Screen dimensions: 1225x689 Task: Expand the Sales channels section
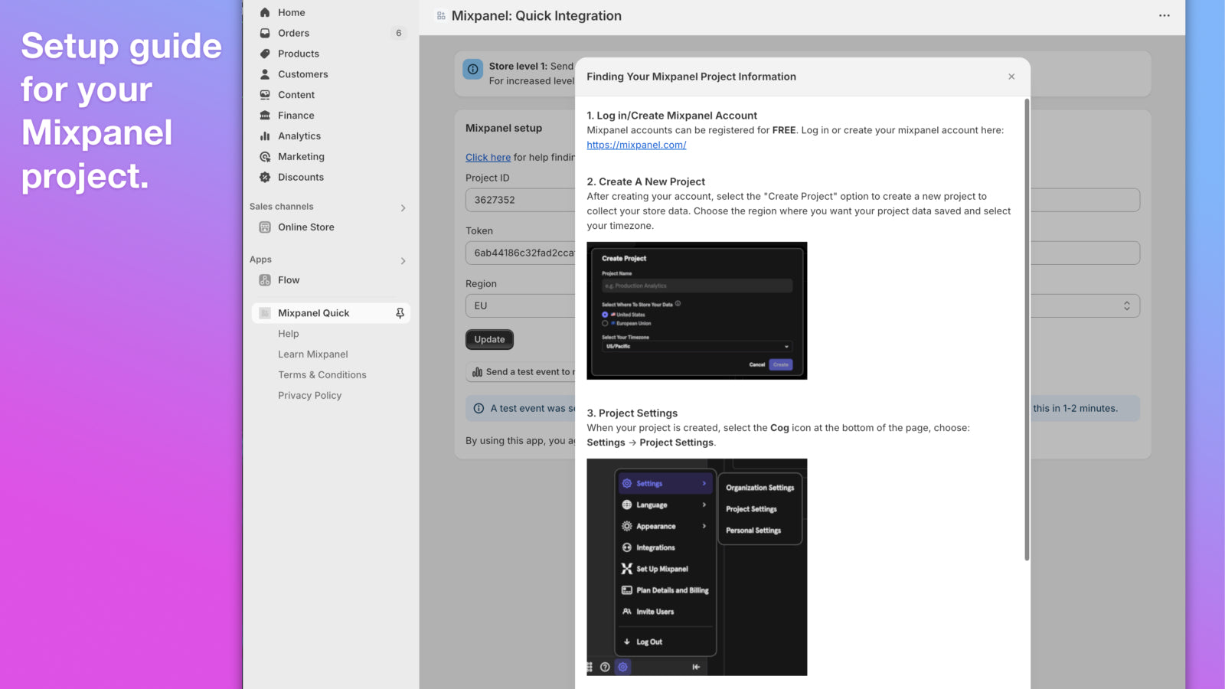tap(403, 207)
